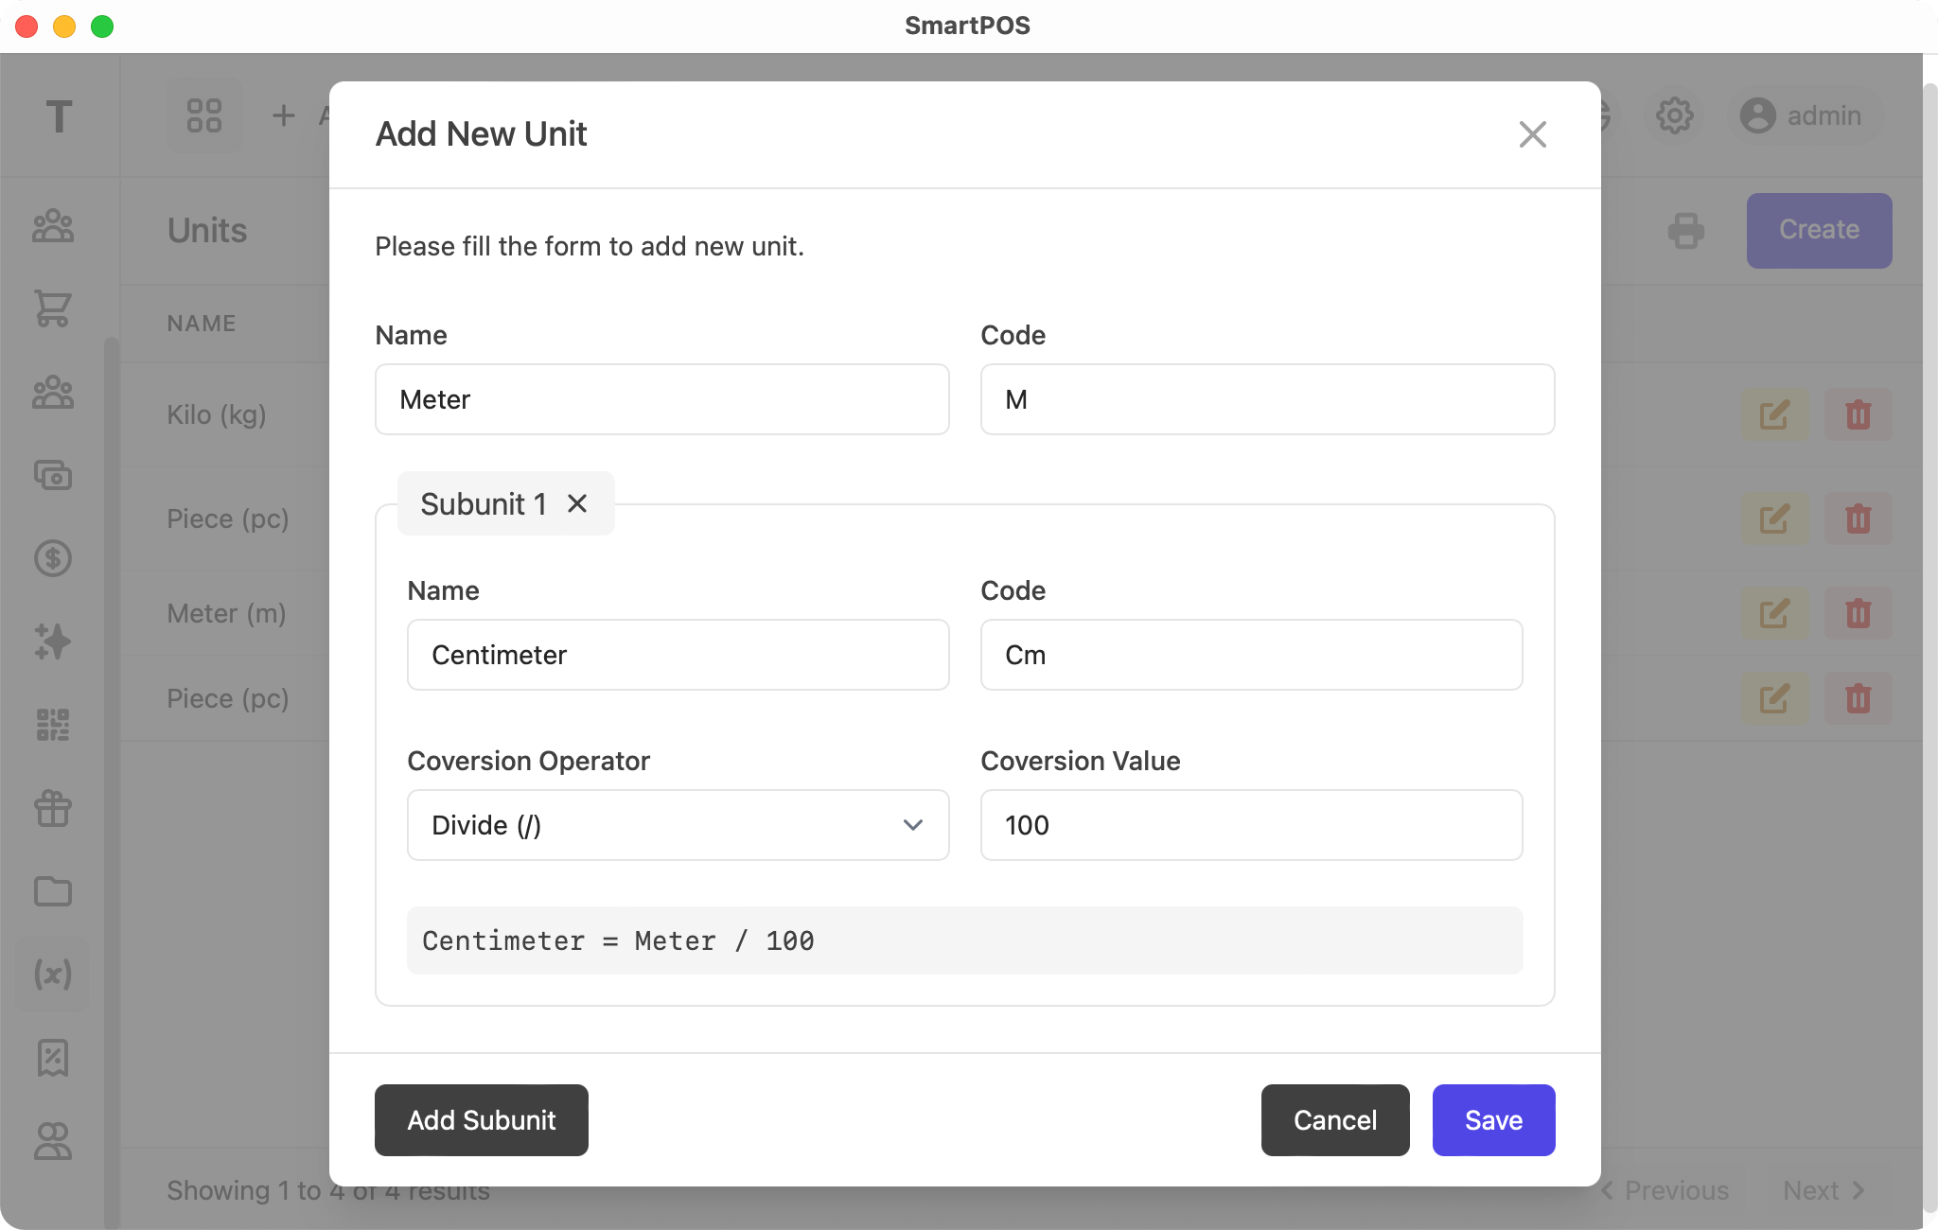Viewport: 1938px width, 1230px height.
Task: Open the shopping cart sidebar icon
Action: (x=53, y=308)
